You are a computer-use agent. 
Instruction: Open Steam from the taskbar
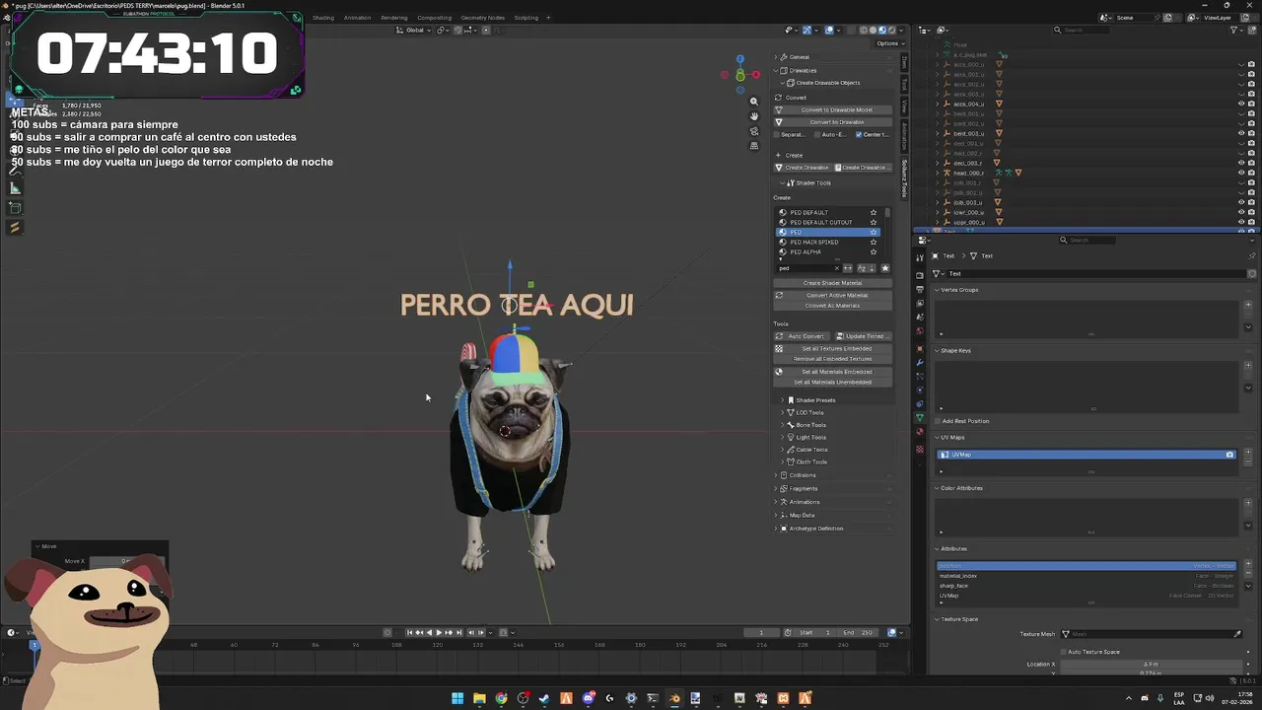pyautogui.click(x=544, y=698)
